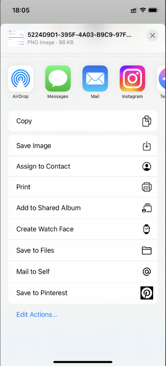Click the printer icon
Viewport: 166px width, 366px height.
(x=147, y=187)
